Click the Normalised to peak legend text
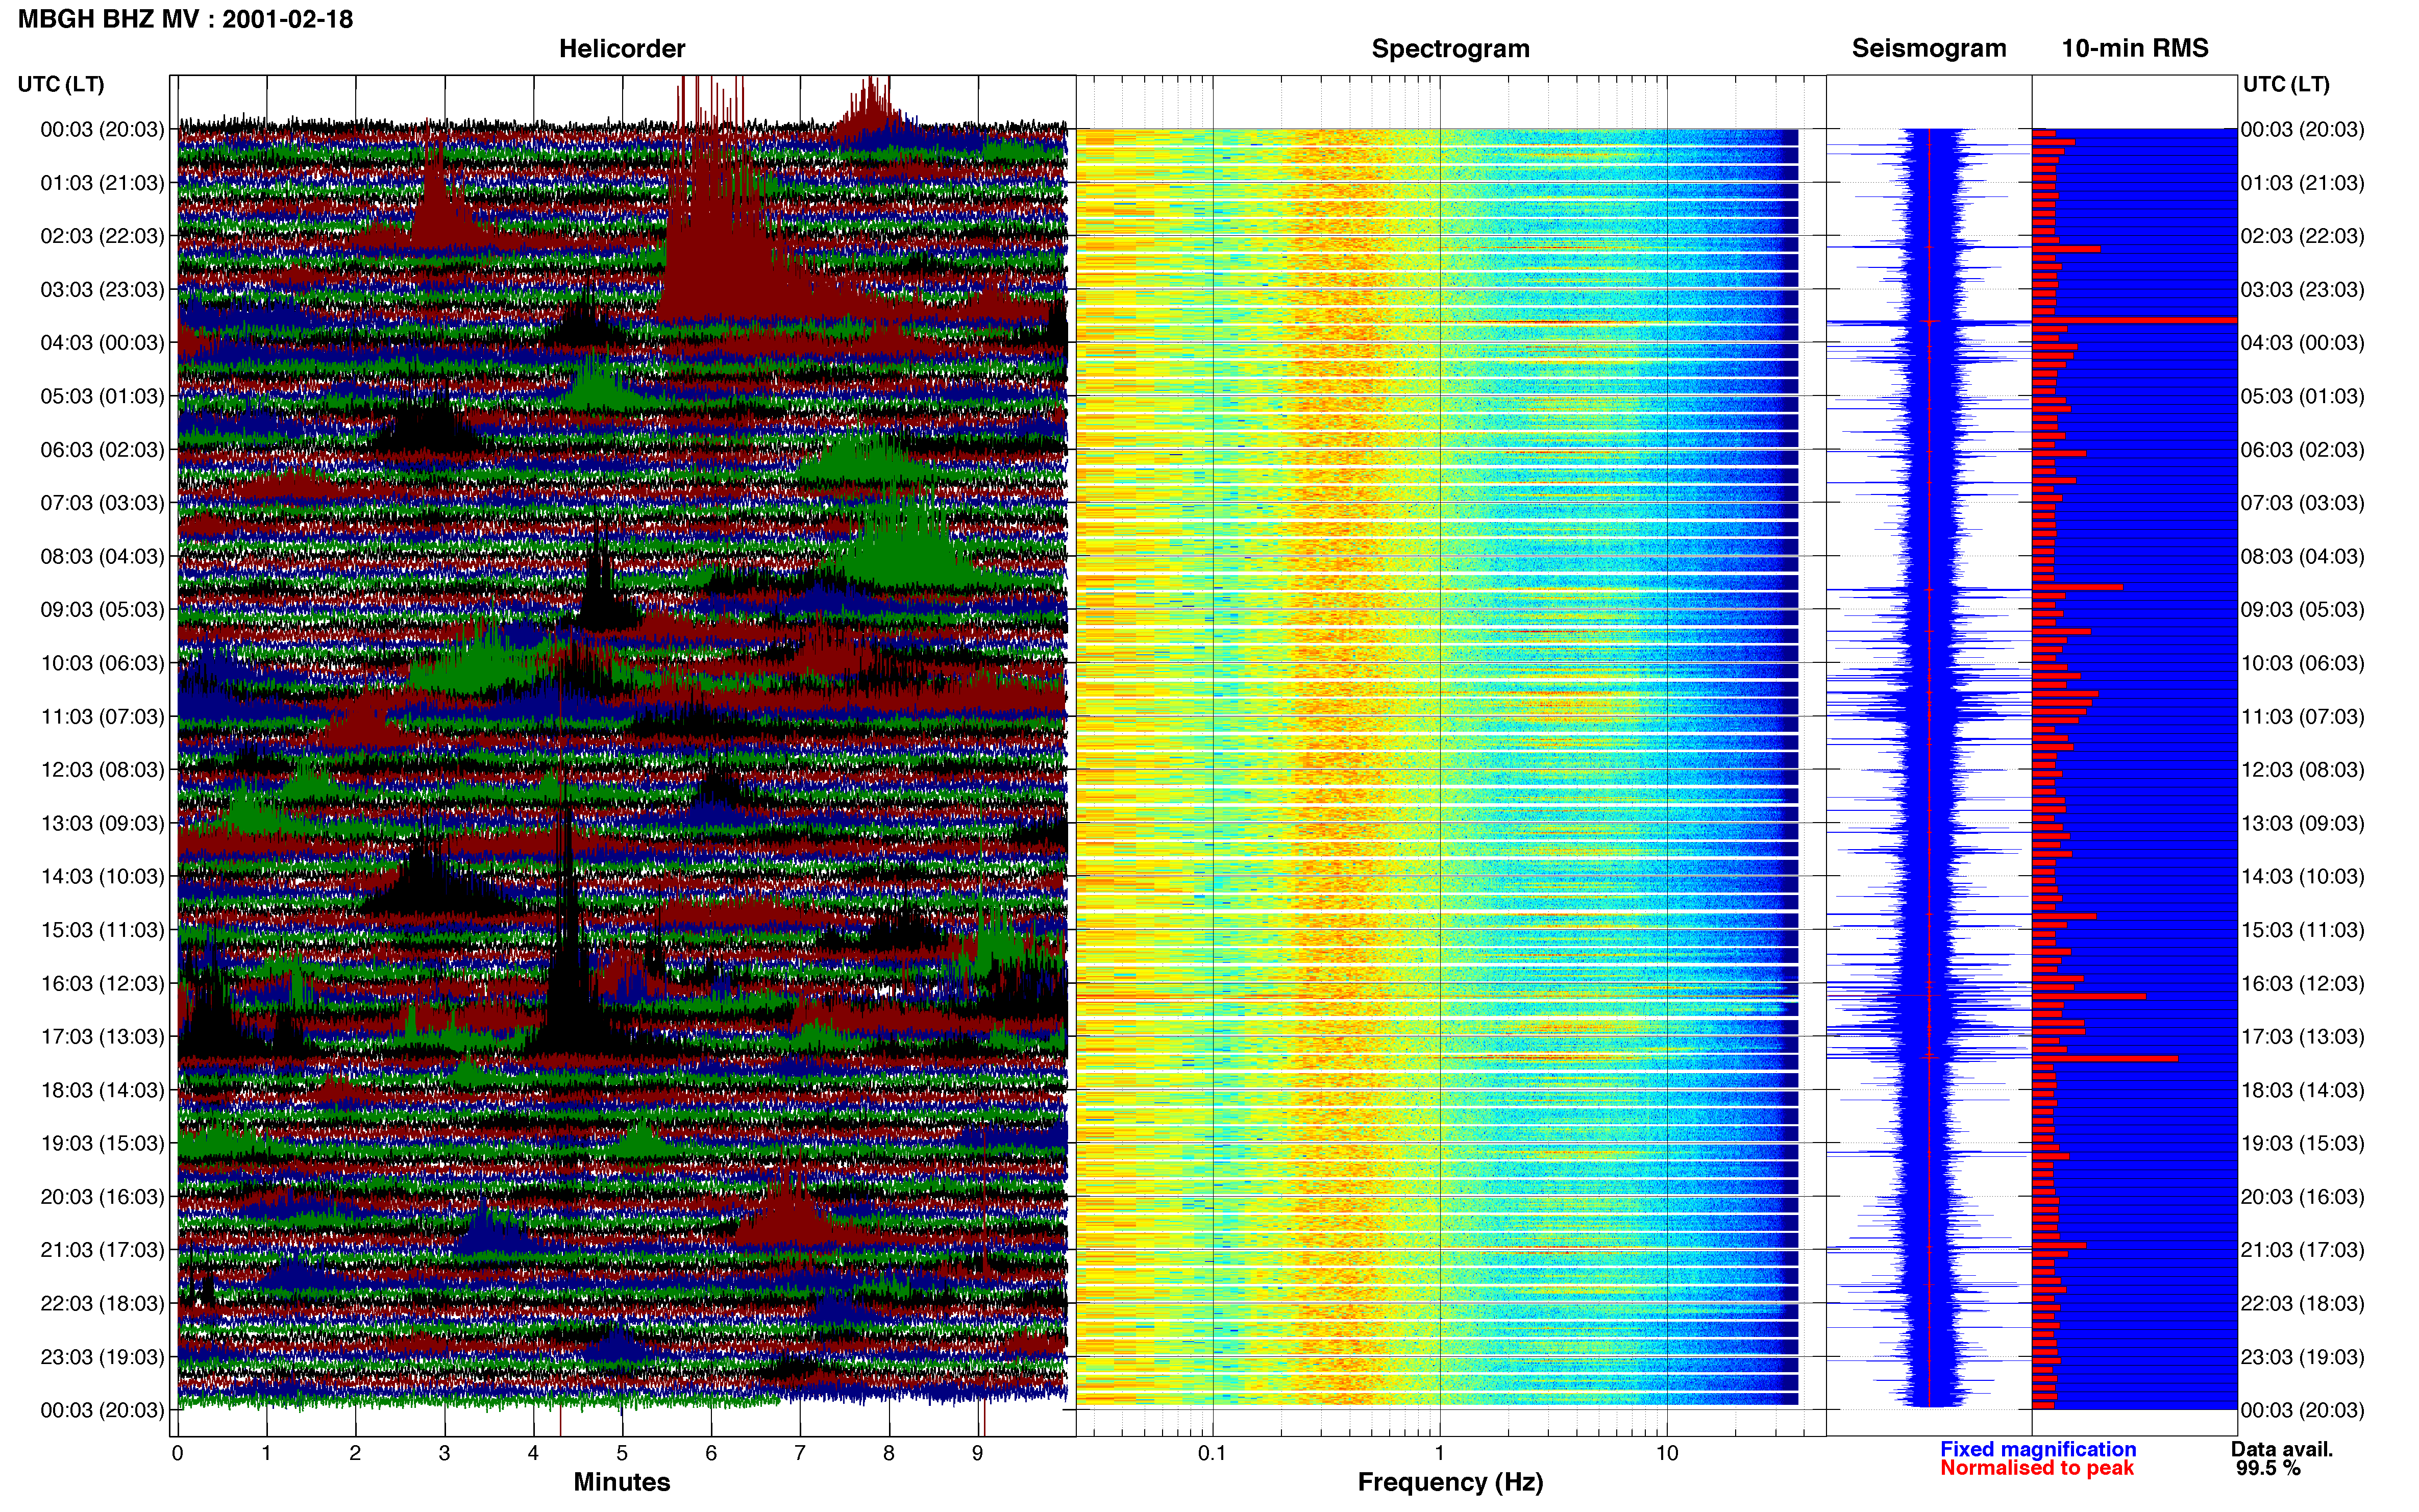Image resolution: width=2419 pixels, height=1512 pixels. 2037,1468
